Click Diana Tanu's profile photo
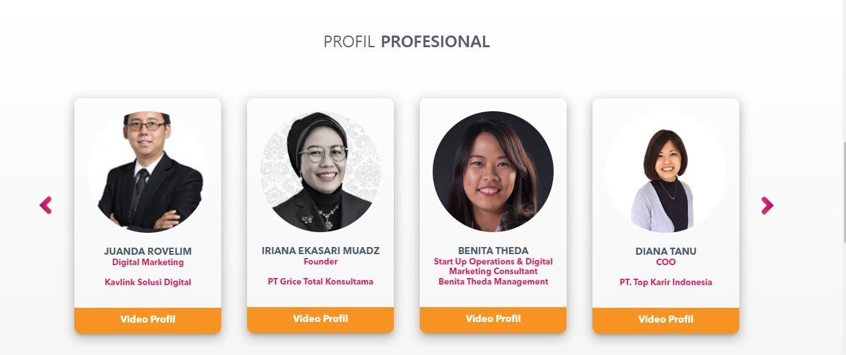 (x=666, y=171)
